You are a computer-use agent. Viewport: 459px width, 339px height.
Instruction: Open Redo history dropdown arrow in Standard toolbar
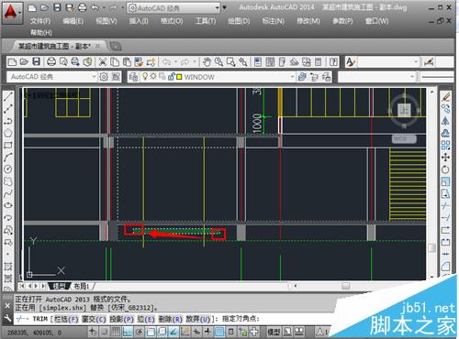(x=194, y=62)
